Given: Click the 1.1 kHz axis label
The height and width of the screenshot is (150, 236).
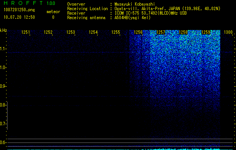Looking at the screenshot, I should pyautogui.click(x=3, y=49).
